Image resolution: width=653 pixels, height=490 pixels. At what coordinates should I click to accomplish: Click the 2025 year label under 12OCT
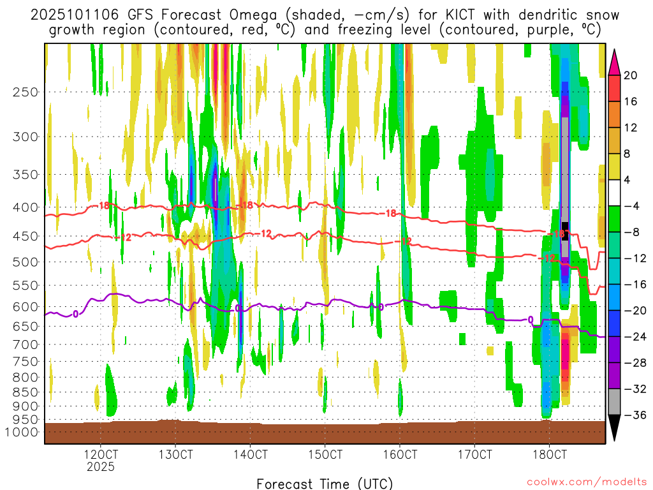pos(101,466)
